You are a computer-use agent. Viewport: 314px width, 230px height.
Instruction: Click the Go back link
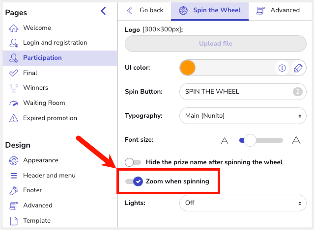[145, 10]
